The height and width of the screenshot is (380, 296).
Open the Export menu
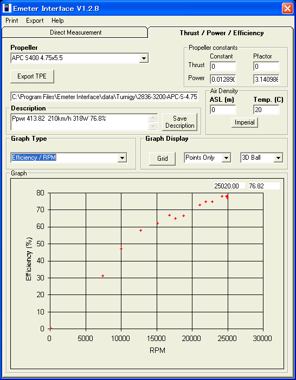click(35, 21)
